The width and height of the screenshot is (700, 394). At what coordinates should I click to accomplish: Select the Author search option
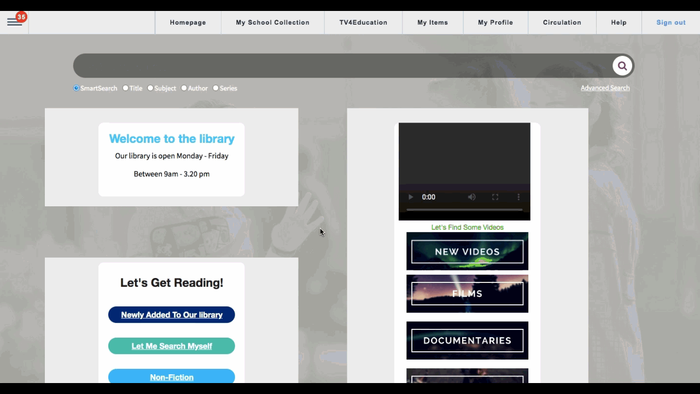point(184,88)
